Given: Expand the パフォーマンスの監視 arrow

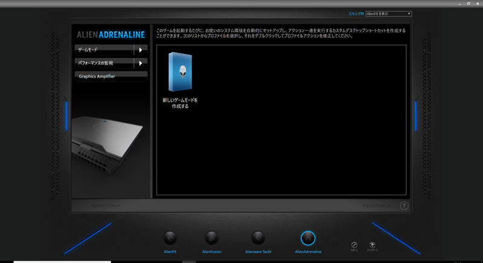Looking at the screenshot, I should point(141,63).
